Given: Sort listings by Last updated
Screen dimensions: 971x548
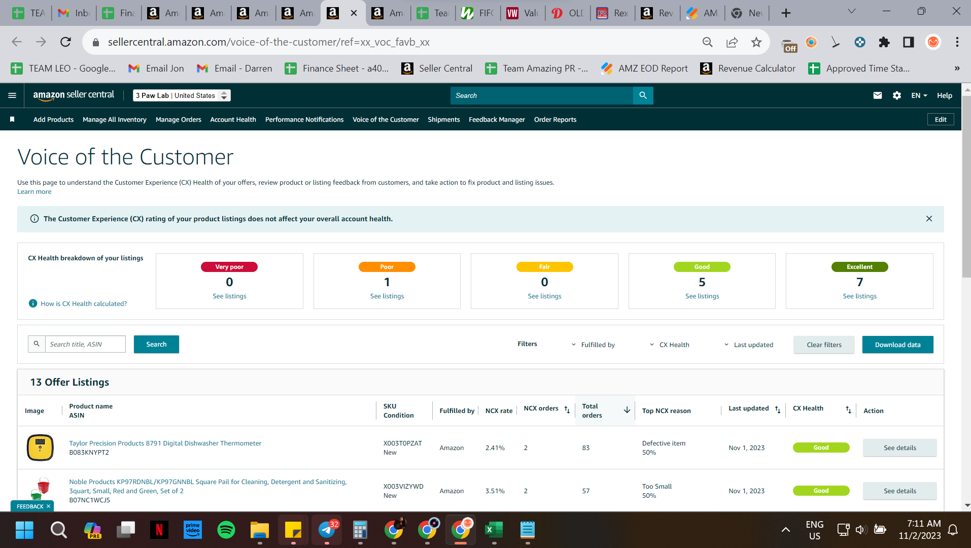Looking at the screenshot, I should [x=778, y=409].
